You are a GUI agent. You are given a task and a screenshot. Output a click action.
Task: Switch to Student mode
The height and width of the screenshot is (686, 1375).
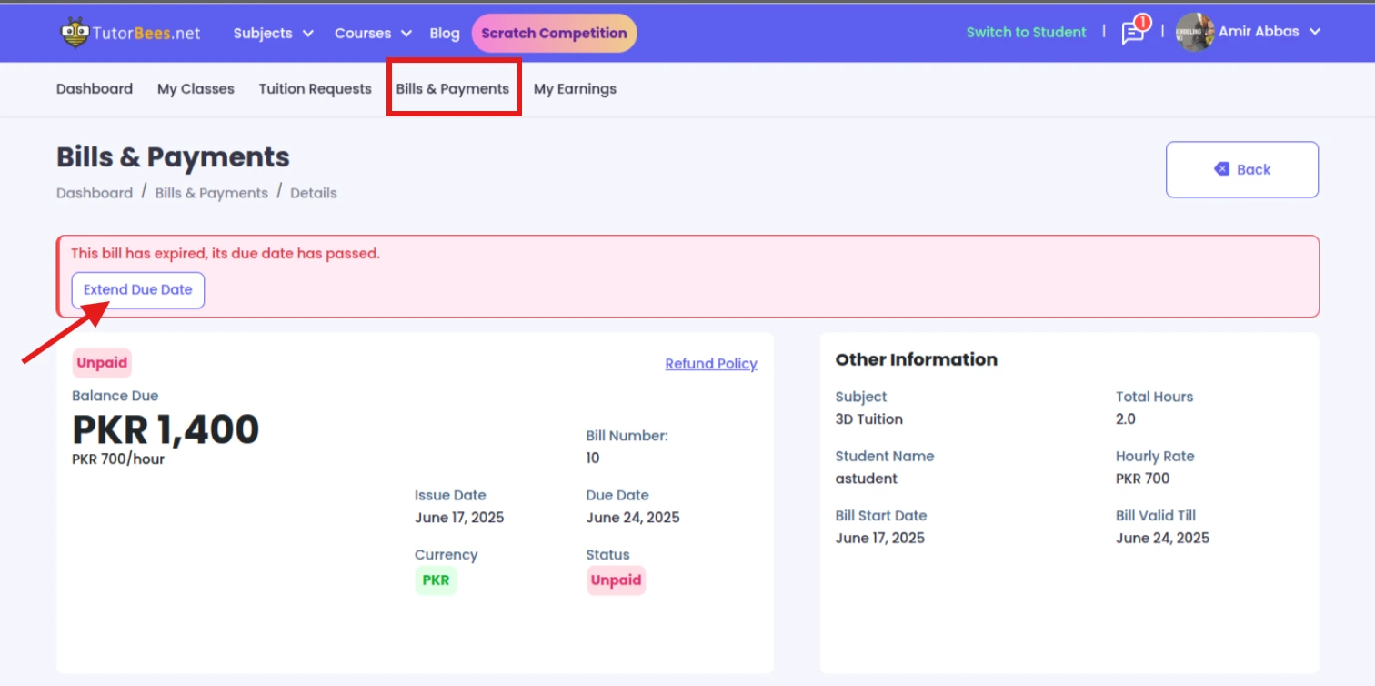(x=1026, y=33)
